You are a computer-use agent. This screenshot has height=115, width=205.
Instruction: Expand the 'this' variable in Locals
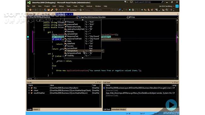(29, 88)
